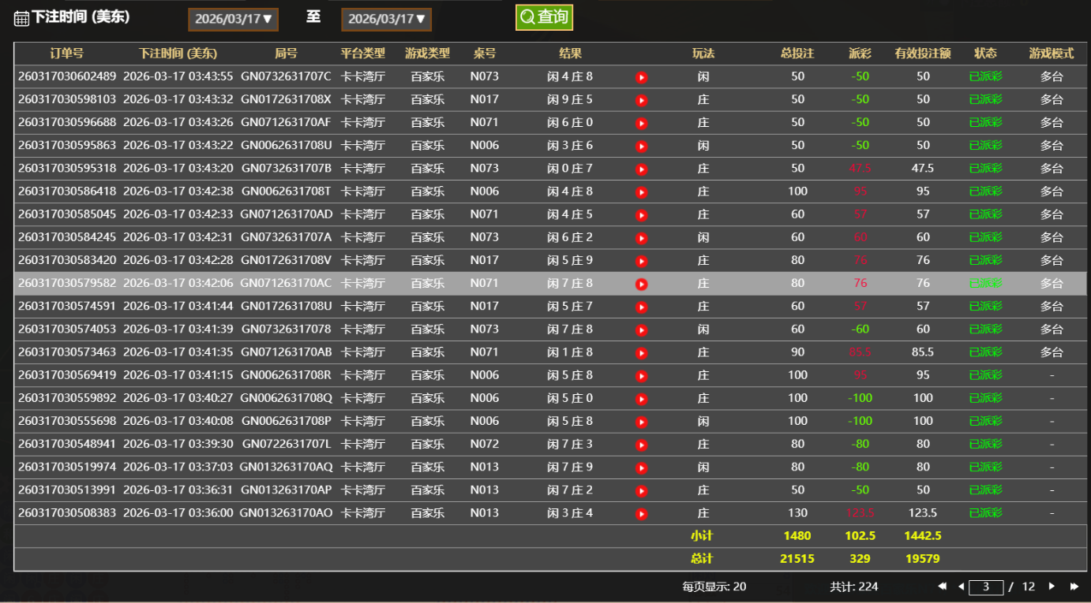Open the end date dropdown
The height and width of the screenshot is (603, 1091).
pos(386,19)
